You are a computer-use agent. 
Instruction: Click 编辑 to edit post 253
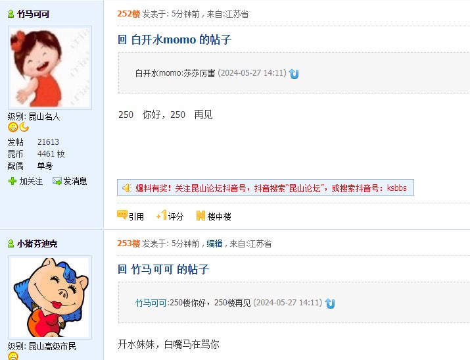pyautogui.click(x=214, y=244)
